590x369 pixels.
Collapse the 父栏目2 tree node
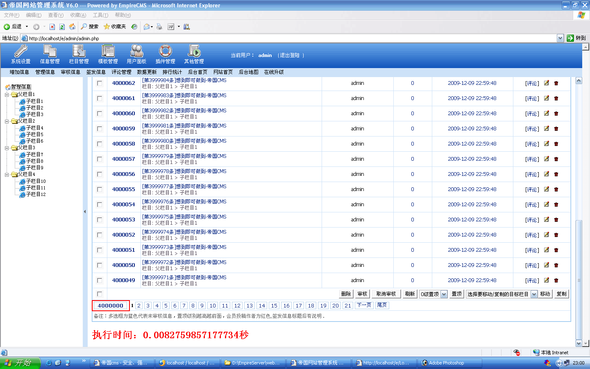point(7,121)
